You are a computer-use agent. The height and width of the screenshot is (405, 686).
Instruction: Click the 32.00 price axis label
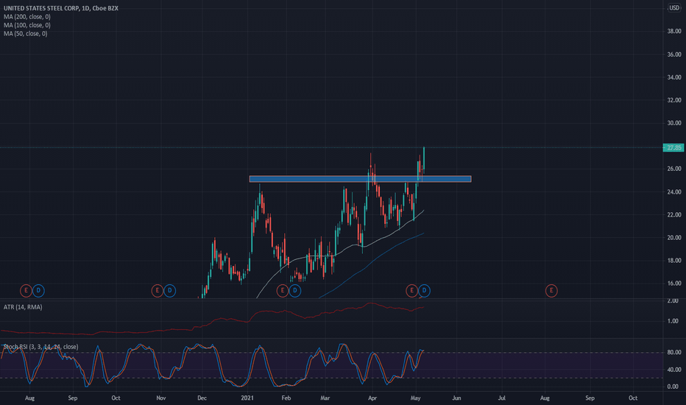tap(674, 100)
